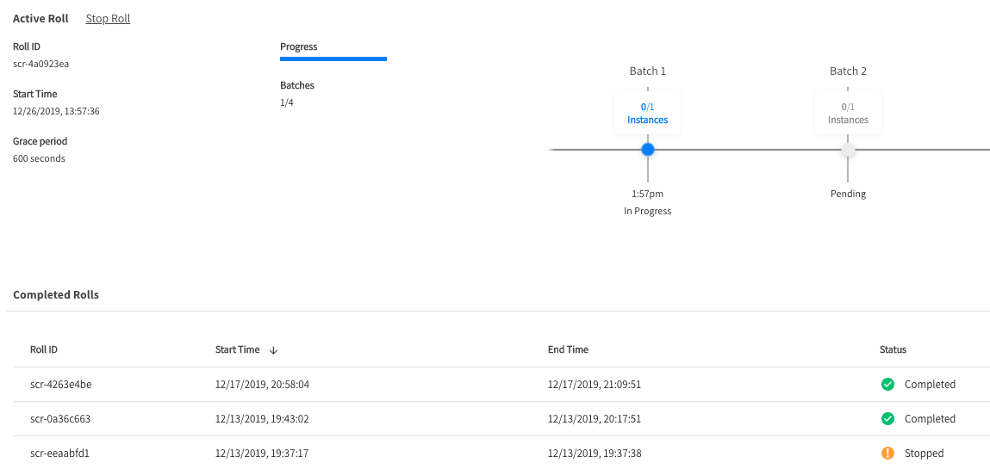Select the Status column header
990x469 pixels.
(x=893, y=349)
